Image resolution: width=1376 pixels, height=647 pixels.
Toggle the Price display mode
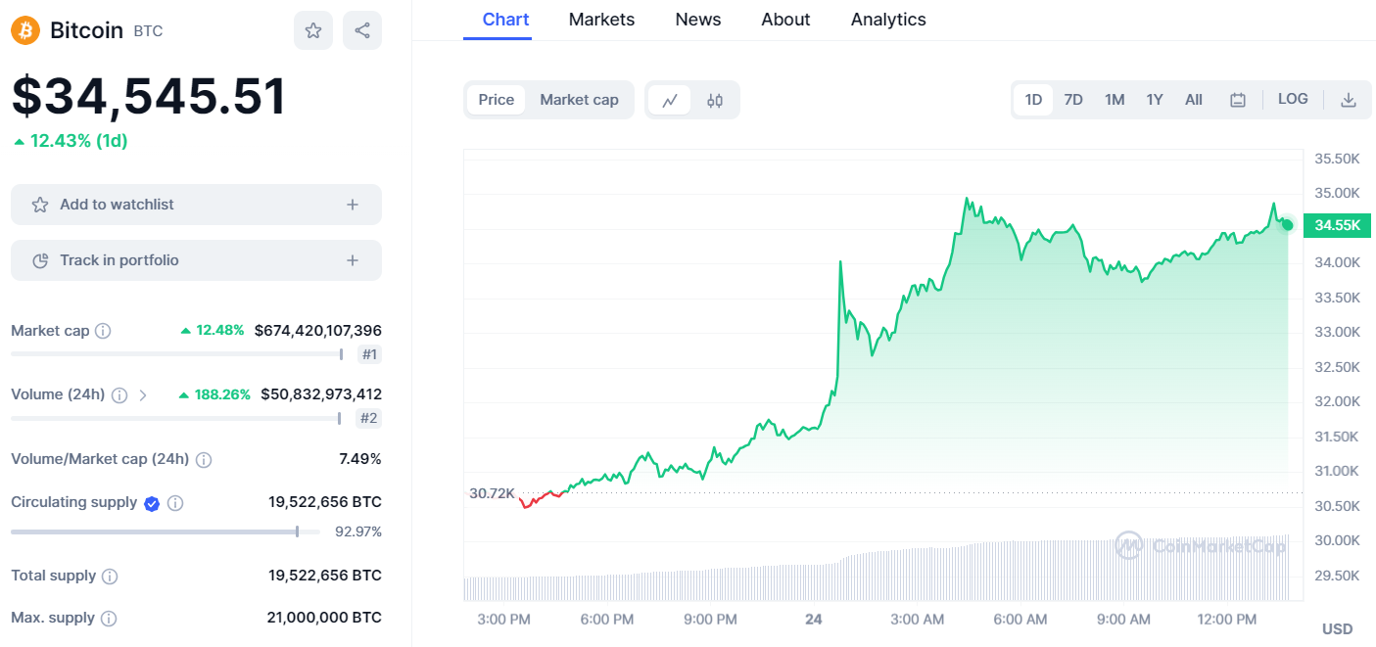tap(496, 99)
